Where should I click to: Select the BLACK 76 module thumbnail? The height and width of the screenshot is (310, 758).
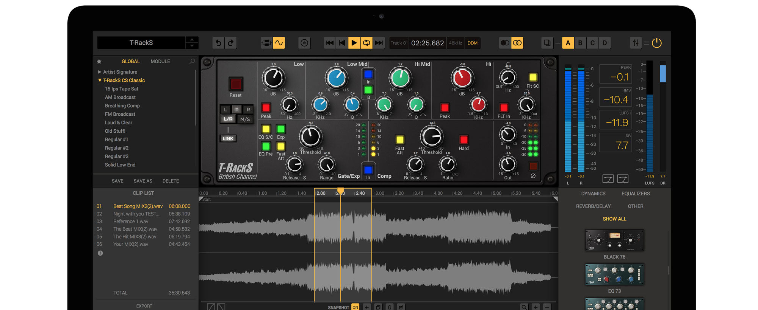pyautogui.click(x=614, y=240)
